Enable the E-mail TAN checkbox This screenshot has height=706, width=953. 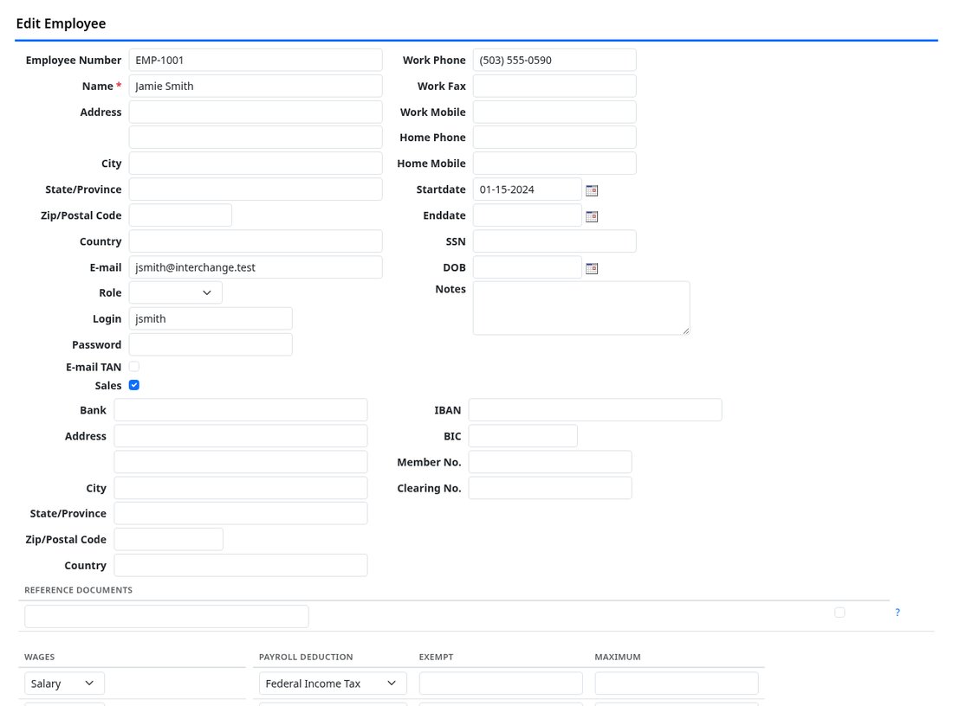(134, 366)
